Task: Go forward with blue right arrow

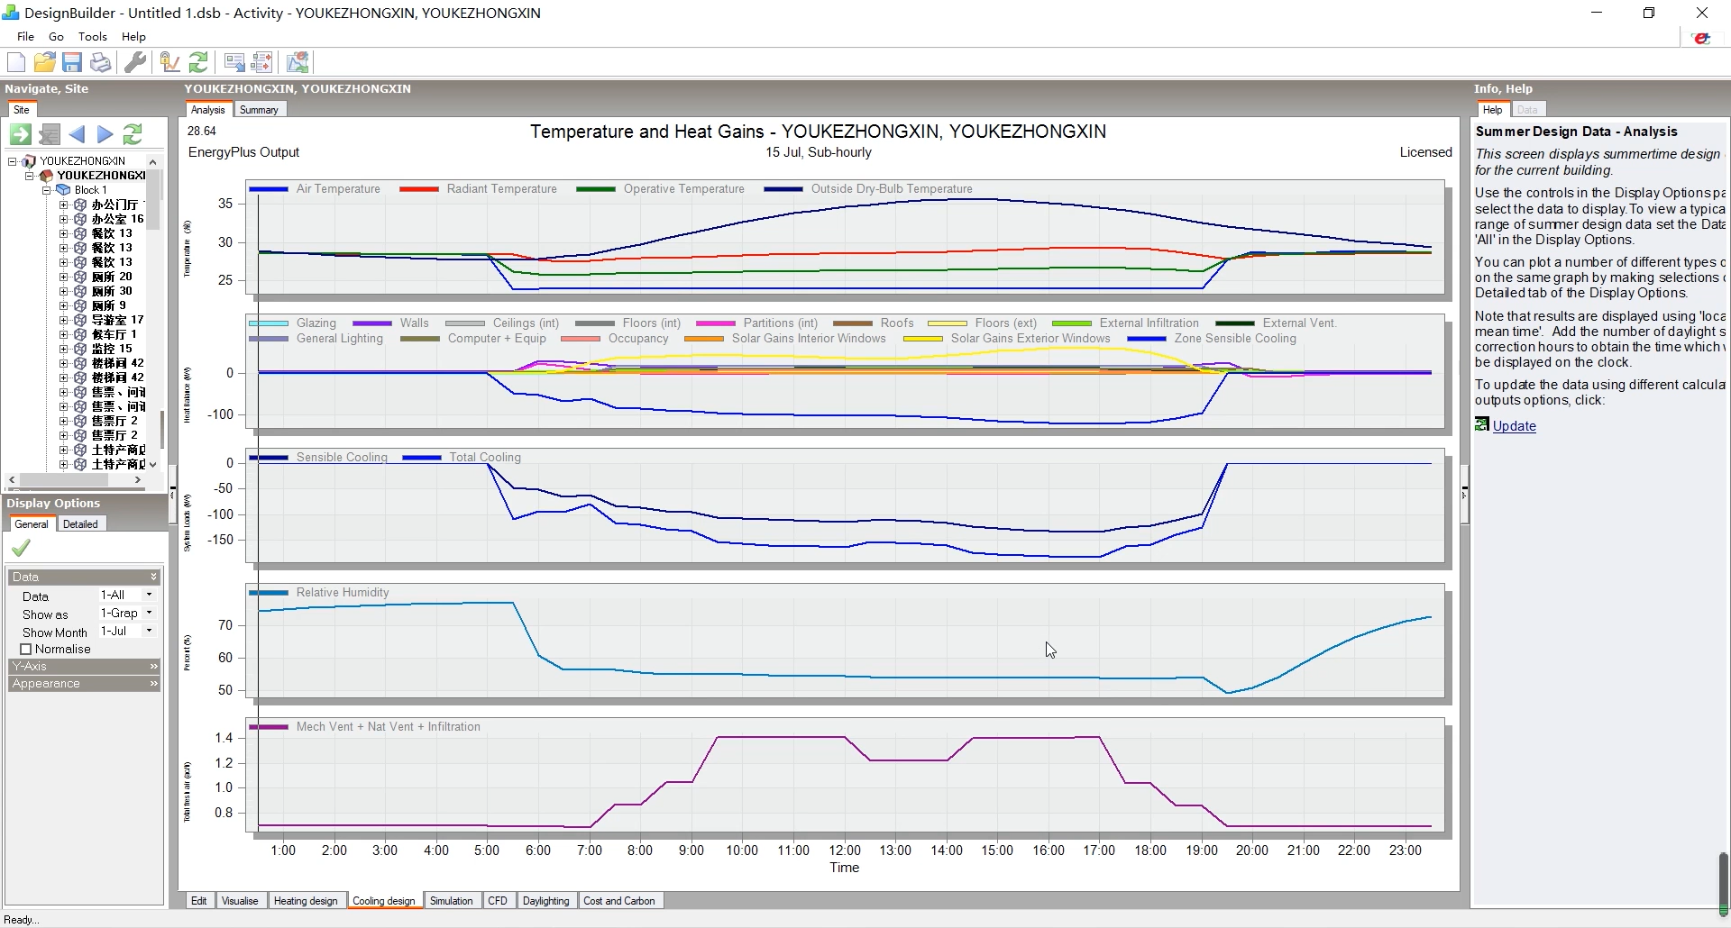Action: point(105,134)
